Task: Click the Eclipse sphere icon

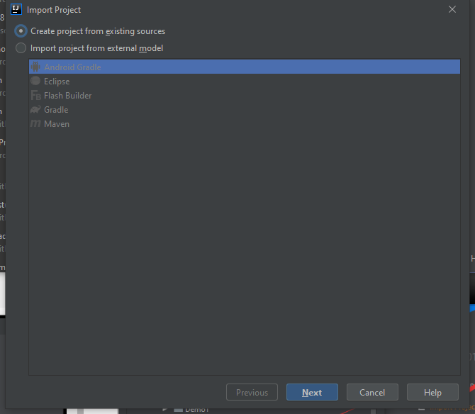Action: point(35,81)
